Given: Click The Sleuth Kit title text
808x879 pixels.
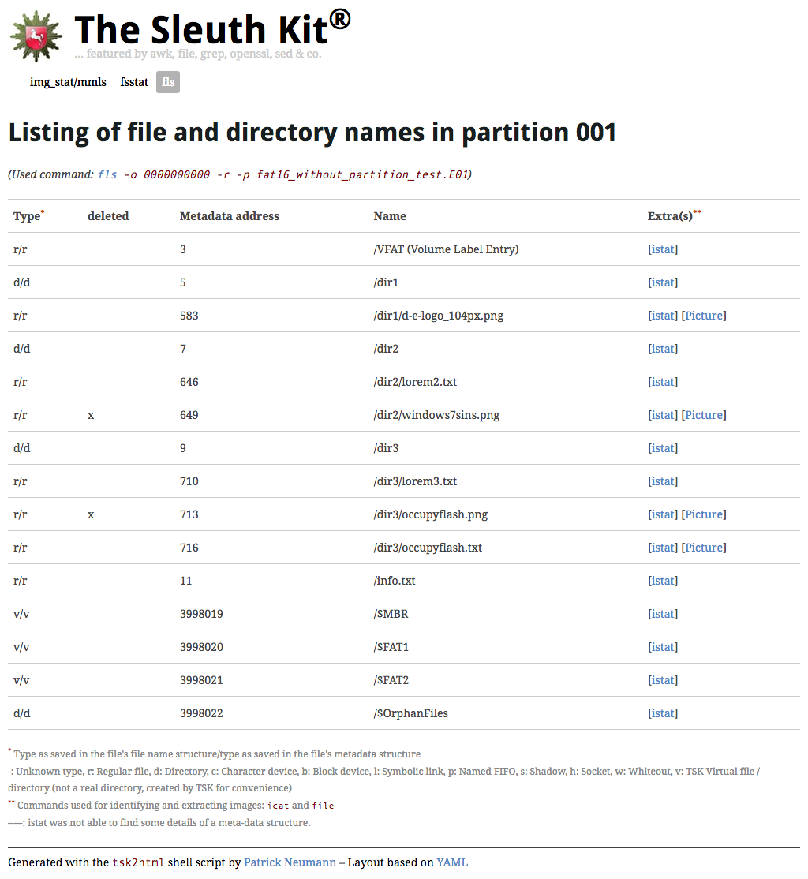Looking at the screenshot, I should 212,28.
